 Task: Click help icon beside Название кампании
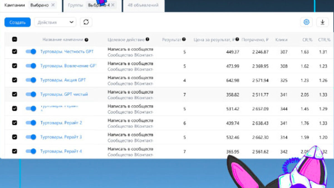pyautogui.click(x=87, y=40)
